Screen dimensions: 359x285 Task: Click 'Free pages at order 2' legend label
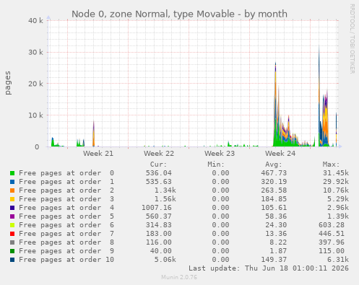coord(66,190)
